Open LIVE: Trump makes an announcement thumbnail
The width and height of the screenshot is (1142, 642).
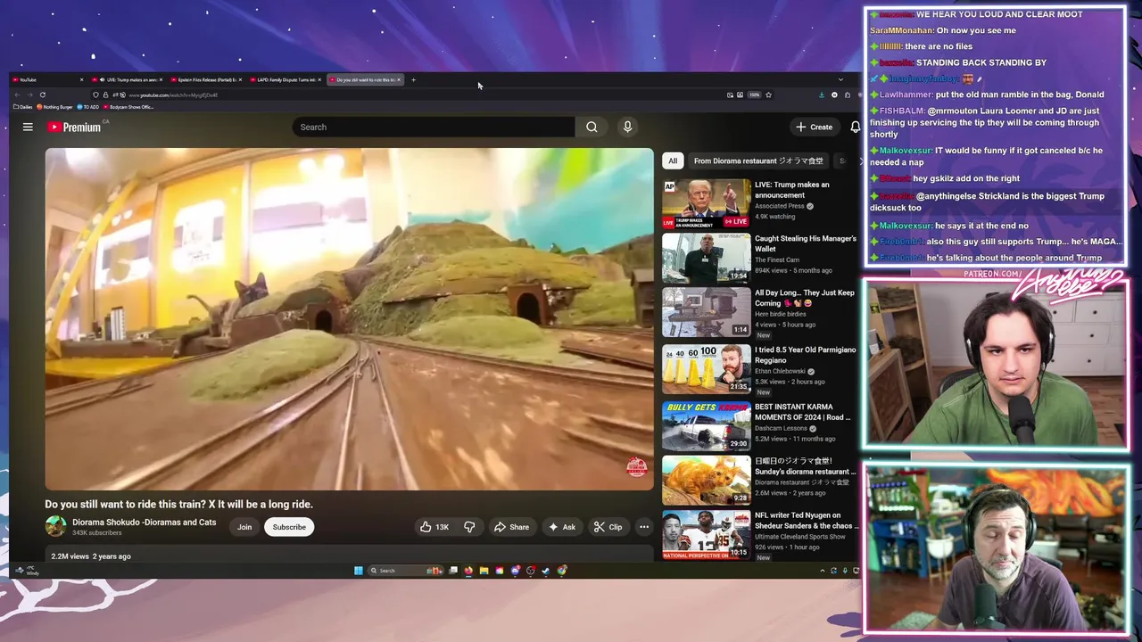click(707, 203)
